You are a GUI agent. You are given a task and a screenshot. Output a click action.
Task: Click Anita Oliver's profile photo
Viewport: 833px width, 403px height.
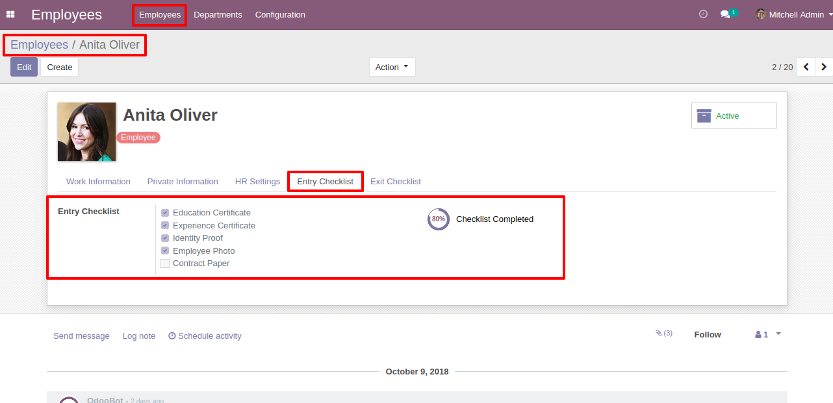pyautogui.click(x=86, y=132)
